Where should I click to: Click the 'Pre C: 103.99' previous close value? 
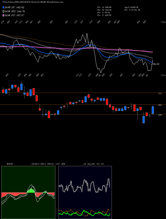[x=104, y=15]
